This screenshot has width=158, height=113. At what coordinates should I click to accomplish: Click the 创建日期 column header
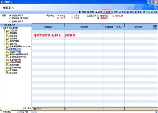coord(109,27)
